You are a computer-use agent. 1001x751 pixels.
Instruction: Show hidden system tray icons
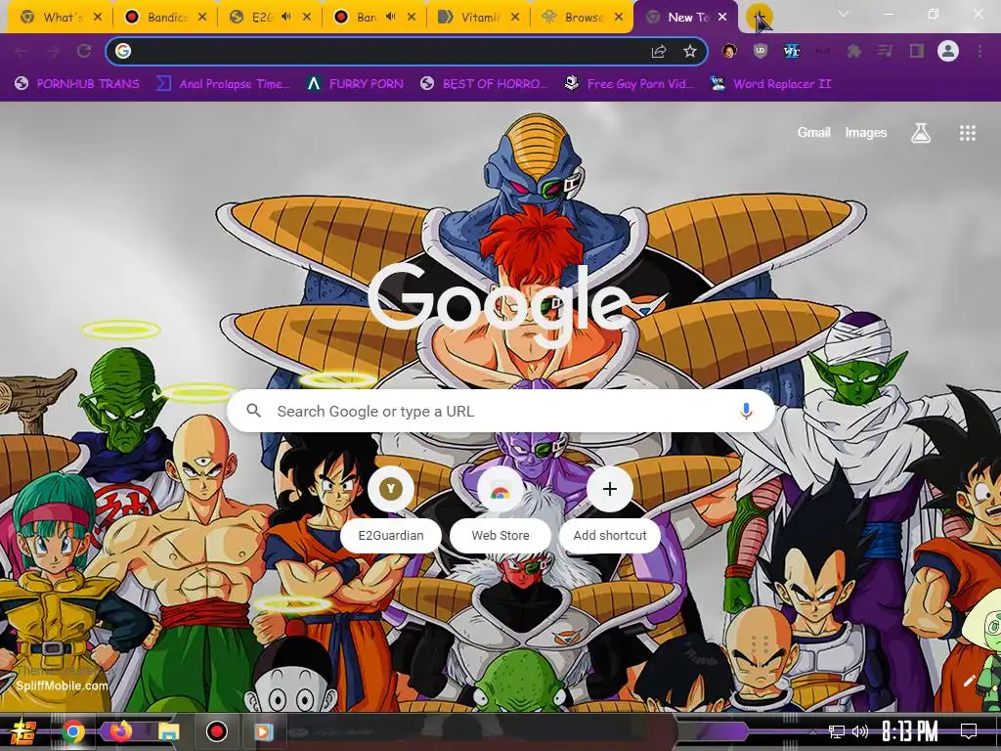812,731
